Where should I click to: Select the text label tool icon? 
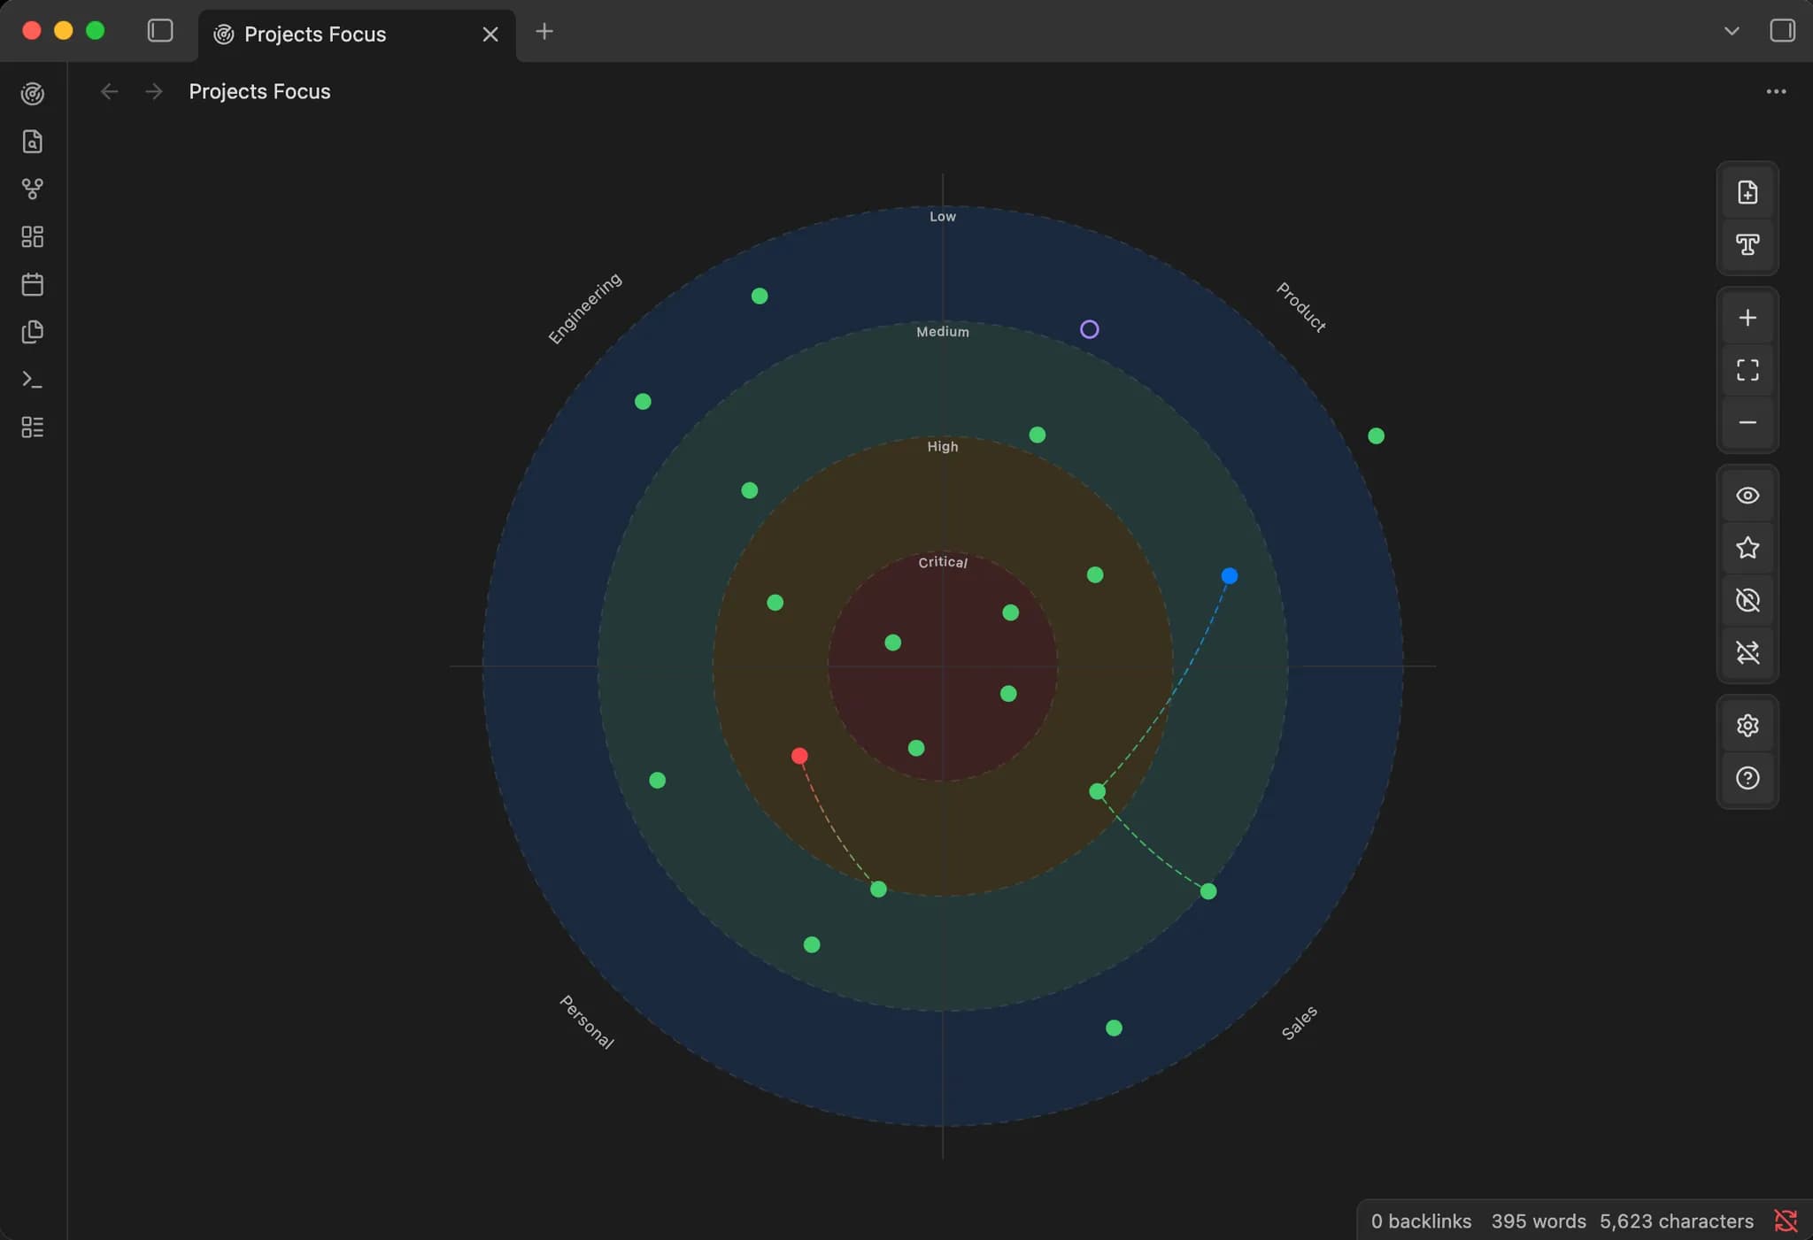(1747, 244)
